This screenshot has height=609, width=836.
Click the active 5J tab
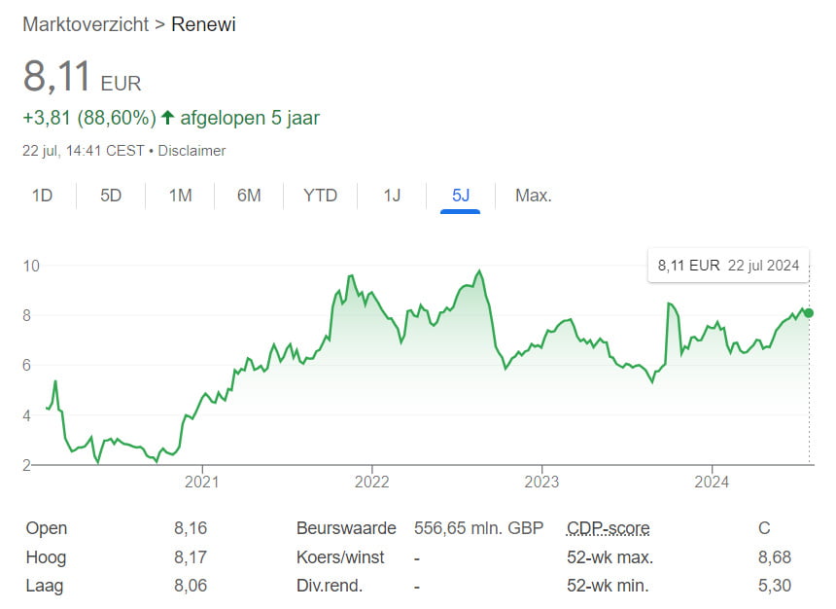[x=460, y=196]
